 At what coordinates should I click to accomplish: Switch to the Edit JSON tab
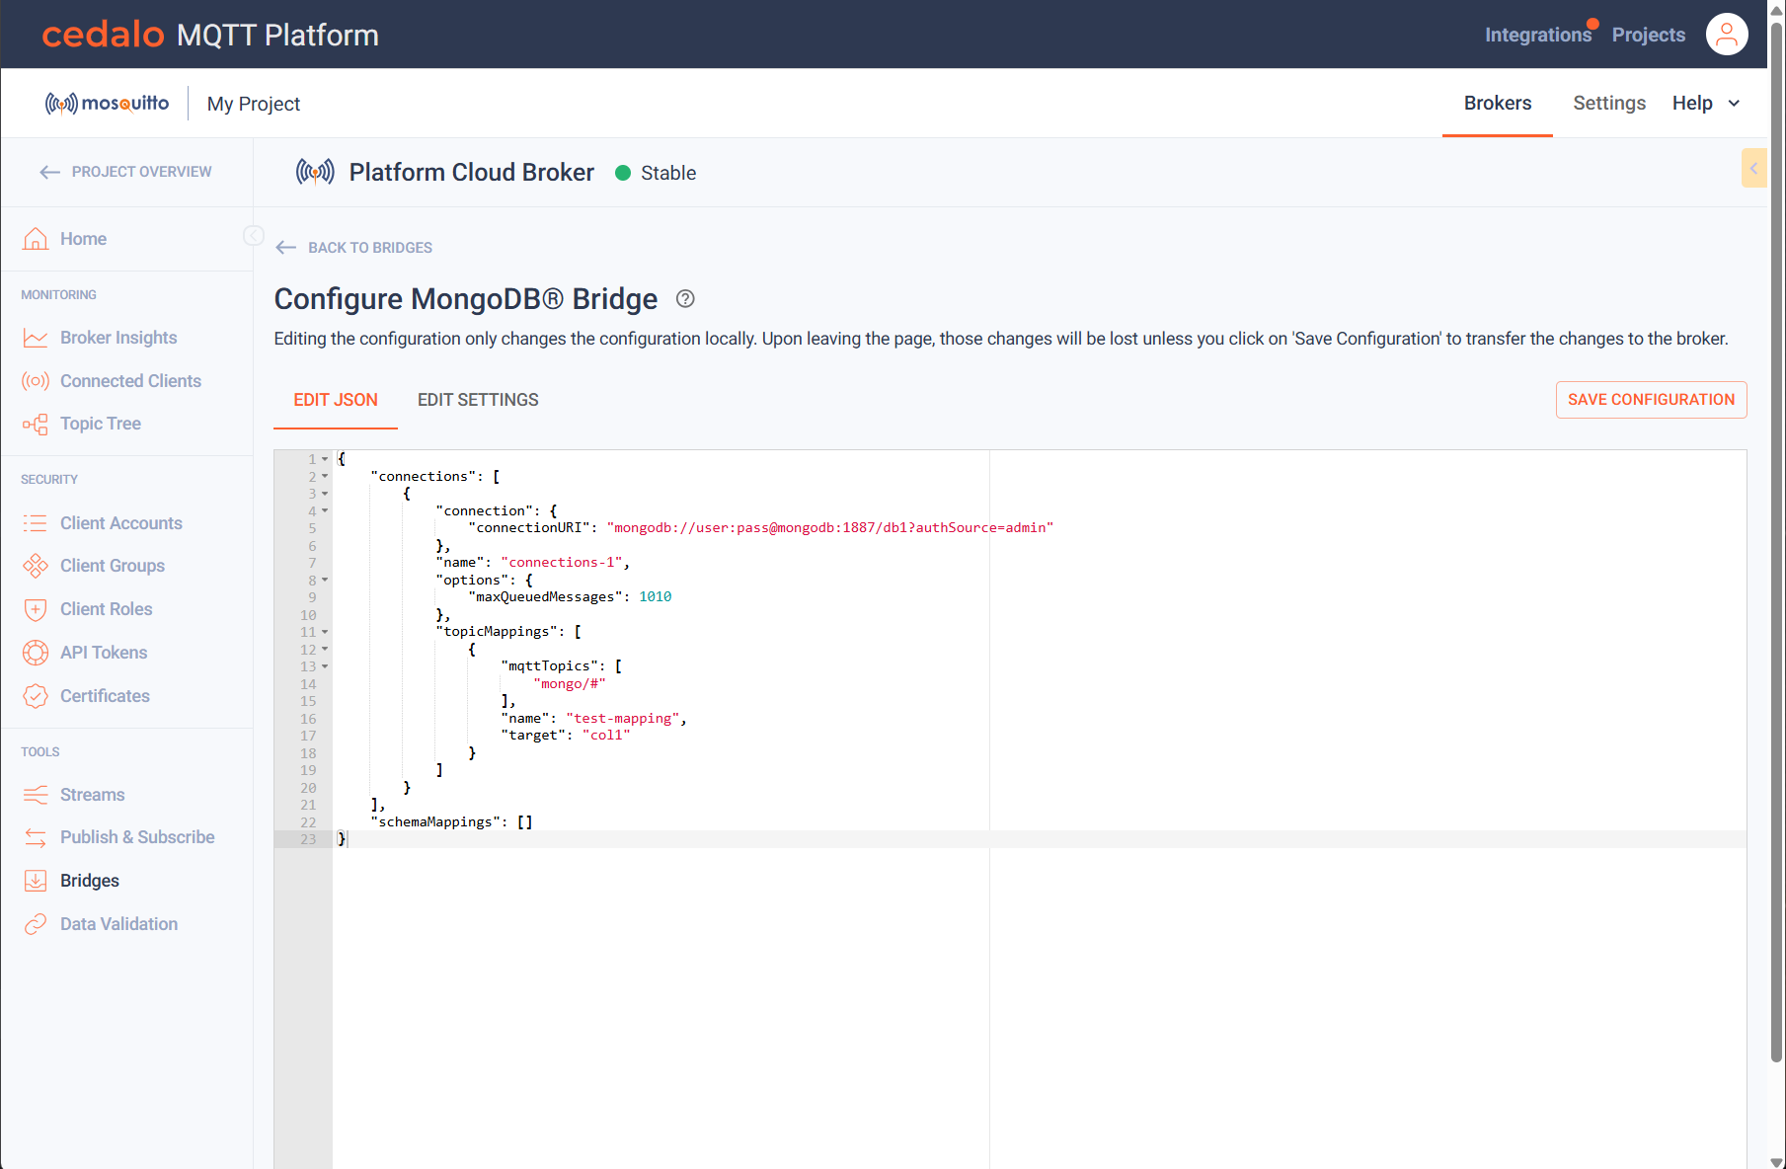pos(336,400)
